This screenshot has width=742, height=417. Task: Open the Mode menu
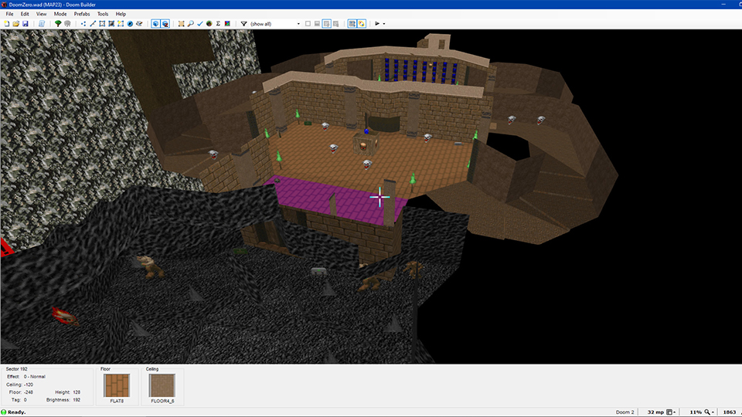click(60, 14)
